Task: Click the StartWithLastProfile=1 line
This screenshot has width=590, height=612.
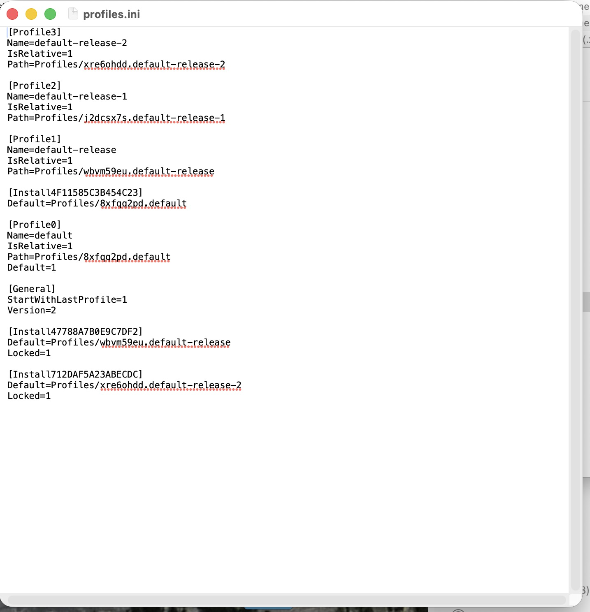Action: pos(67,299)
